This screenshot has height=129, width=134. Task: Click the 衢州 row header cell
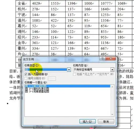pyautogui.click(x=23, y=49)
